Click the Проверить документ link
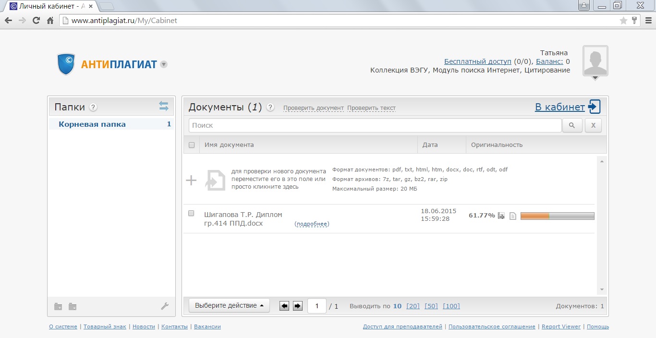 [313, 108]
